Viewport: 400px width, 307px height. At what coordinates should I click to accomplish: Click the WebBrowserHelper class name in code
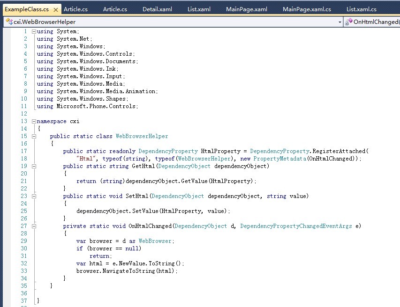[x=142, y=136]
